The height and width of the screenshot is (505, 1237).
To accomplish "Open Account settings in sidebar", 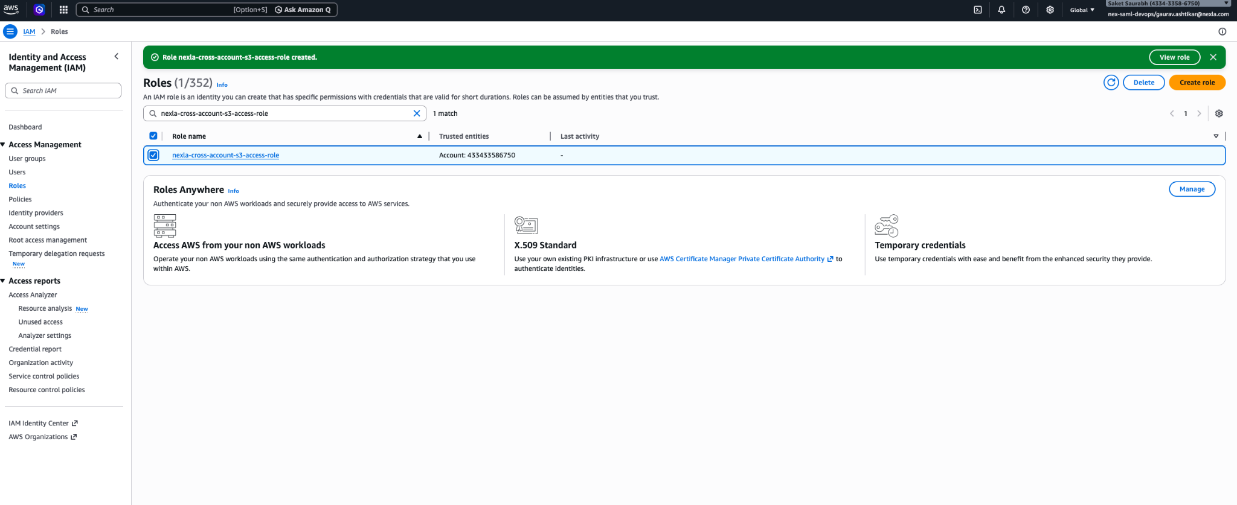I will (34, 227).
